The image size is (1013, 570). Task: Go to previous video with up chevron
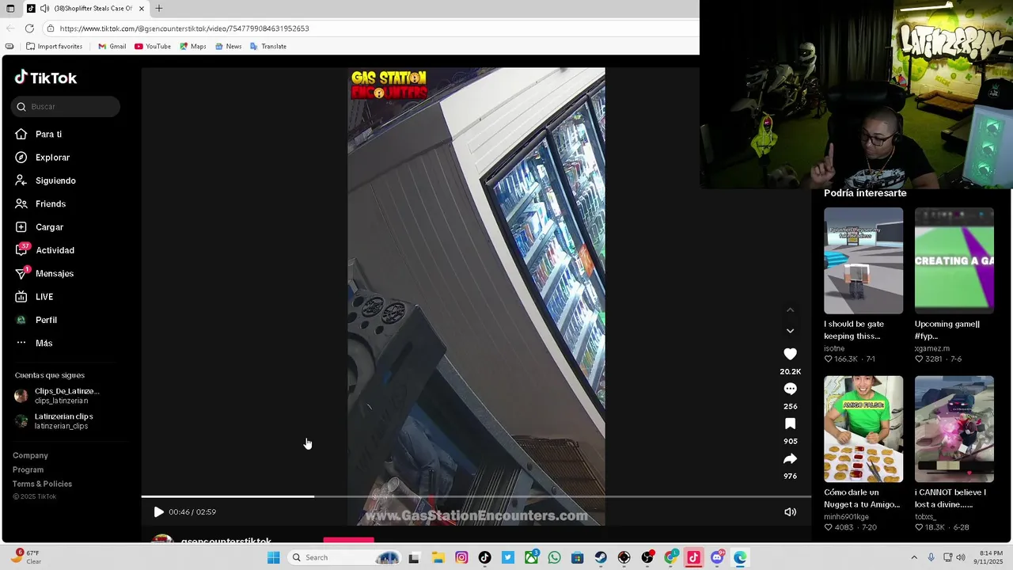790,310
